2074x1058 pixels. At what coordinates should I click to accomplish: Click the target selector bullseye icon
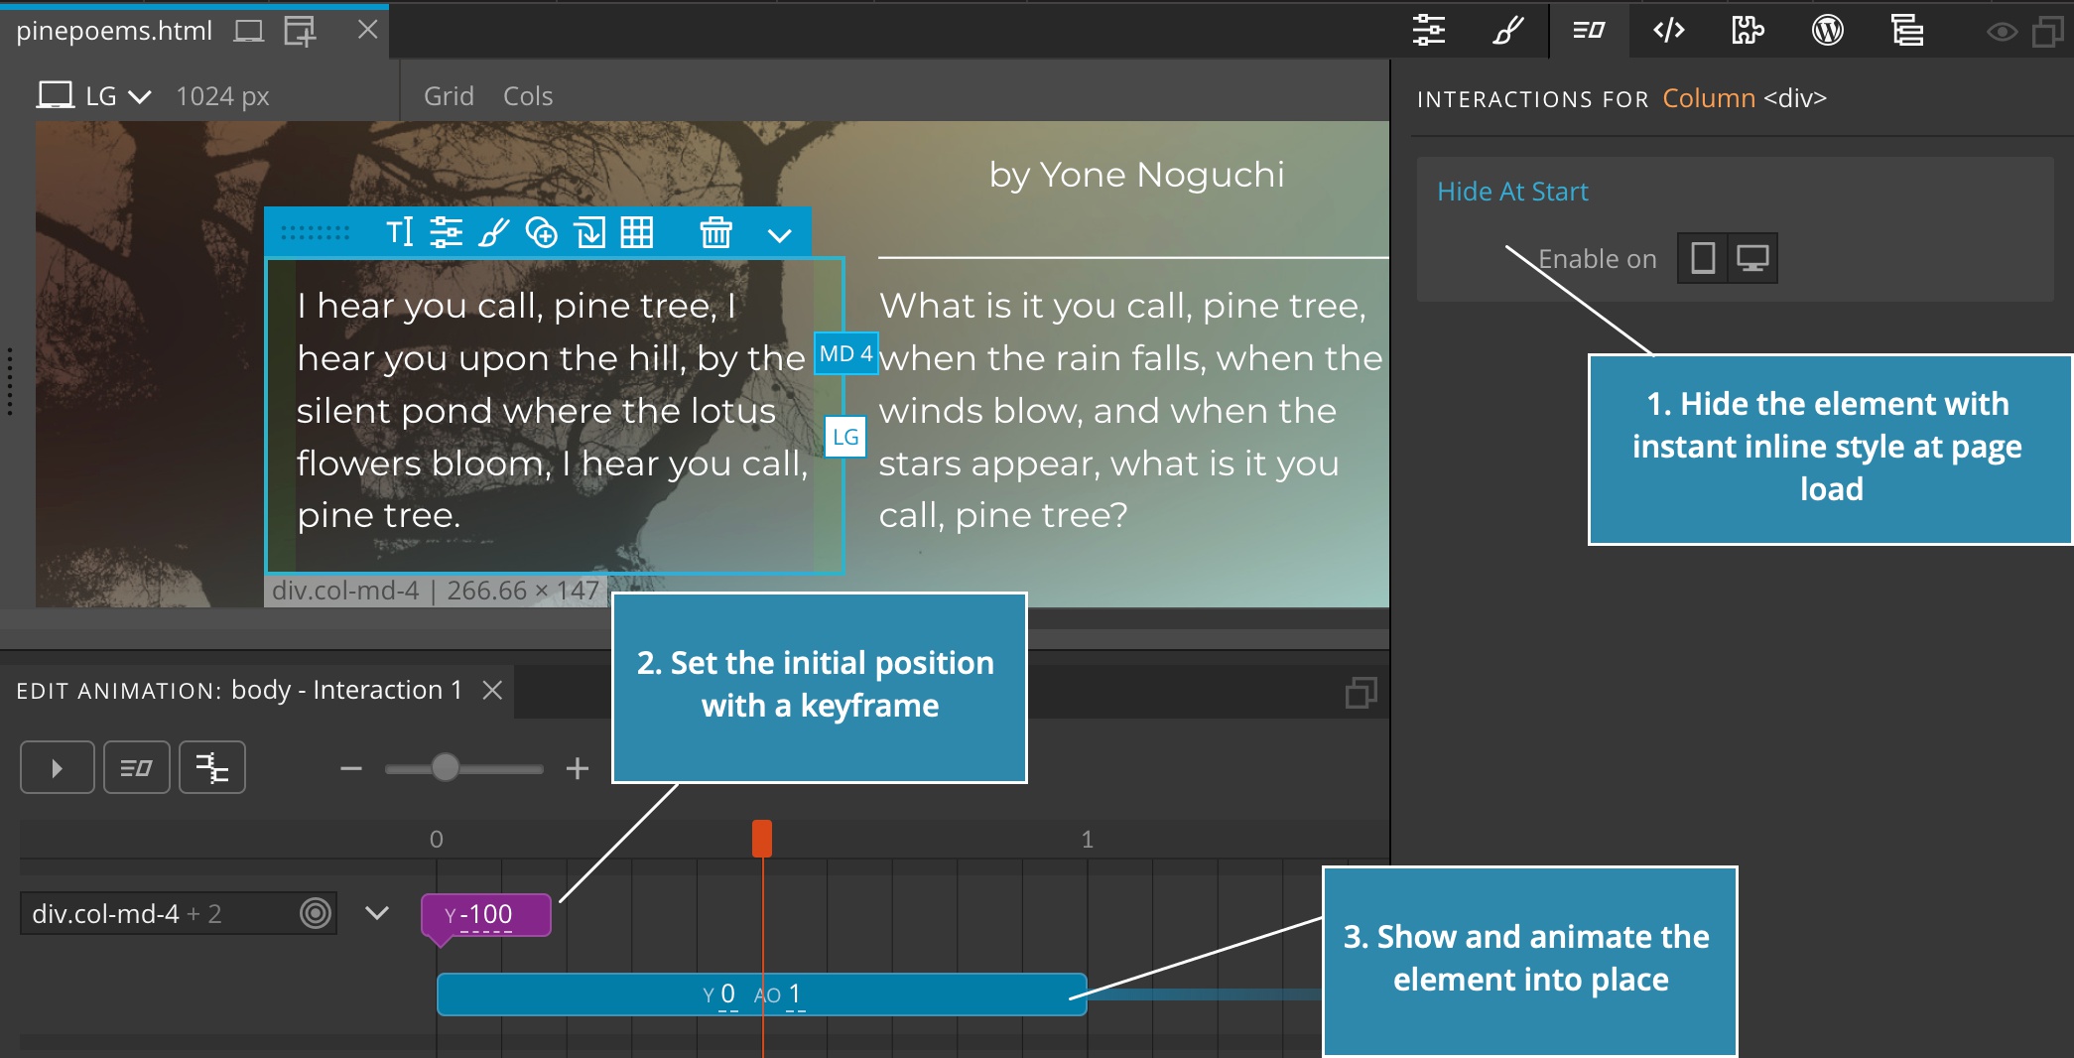pyautogui.click(x=316, y=913)
